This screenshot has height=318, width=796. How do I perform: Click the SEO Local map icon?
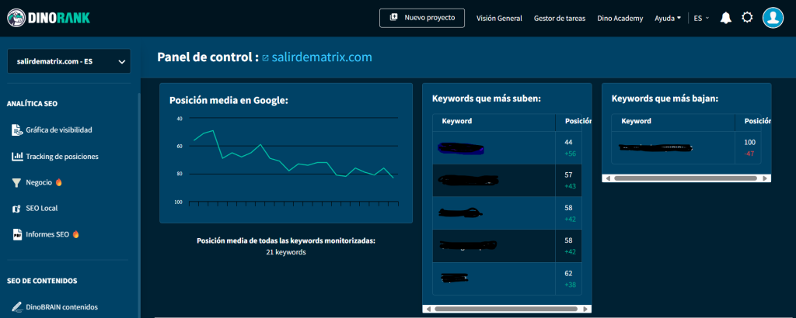point(17,209)
